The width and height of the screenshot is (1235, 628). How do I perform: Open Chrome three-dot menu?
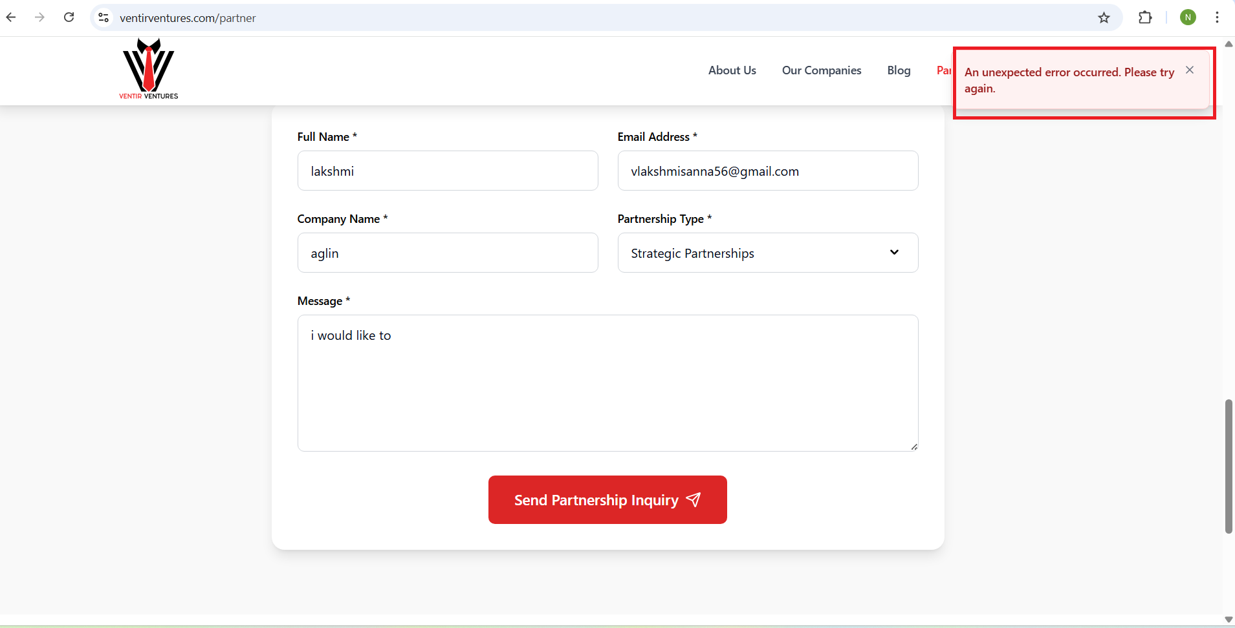click(x=1217, y=17)
